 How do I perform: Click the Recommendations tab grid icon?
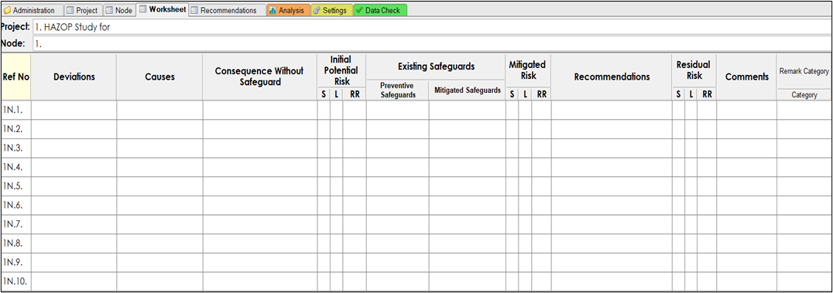point(194,11)
